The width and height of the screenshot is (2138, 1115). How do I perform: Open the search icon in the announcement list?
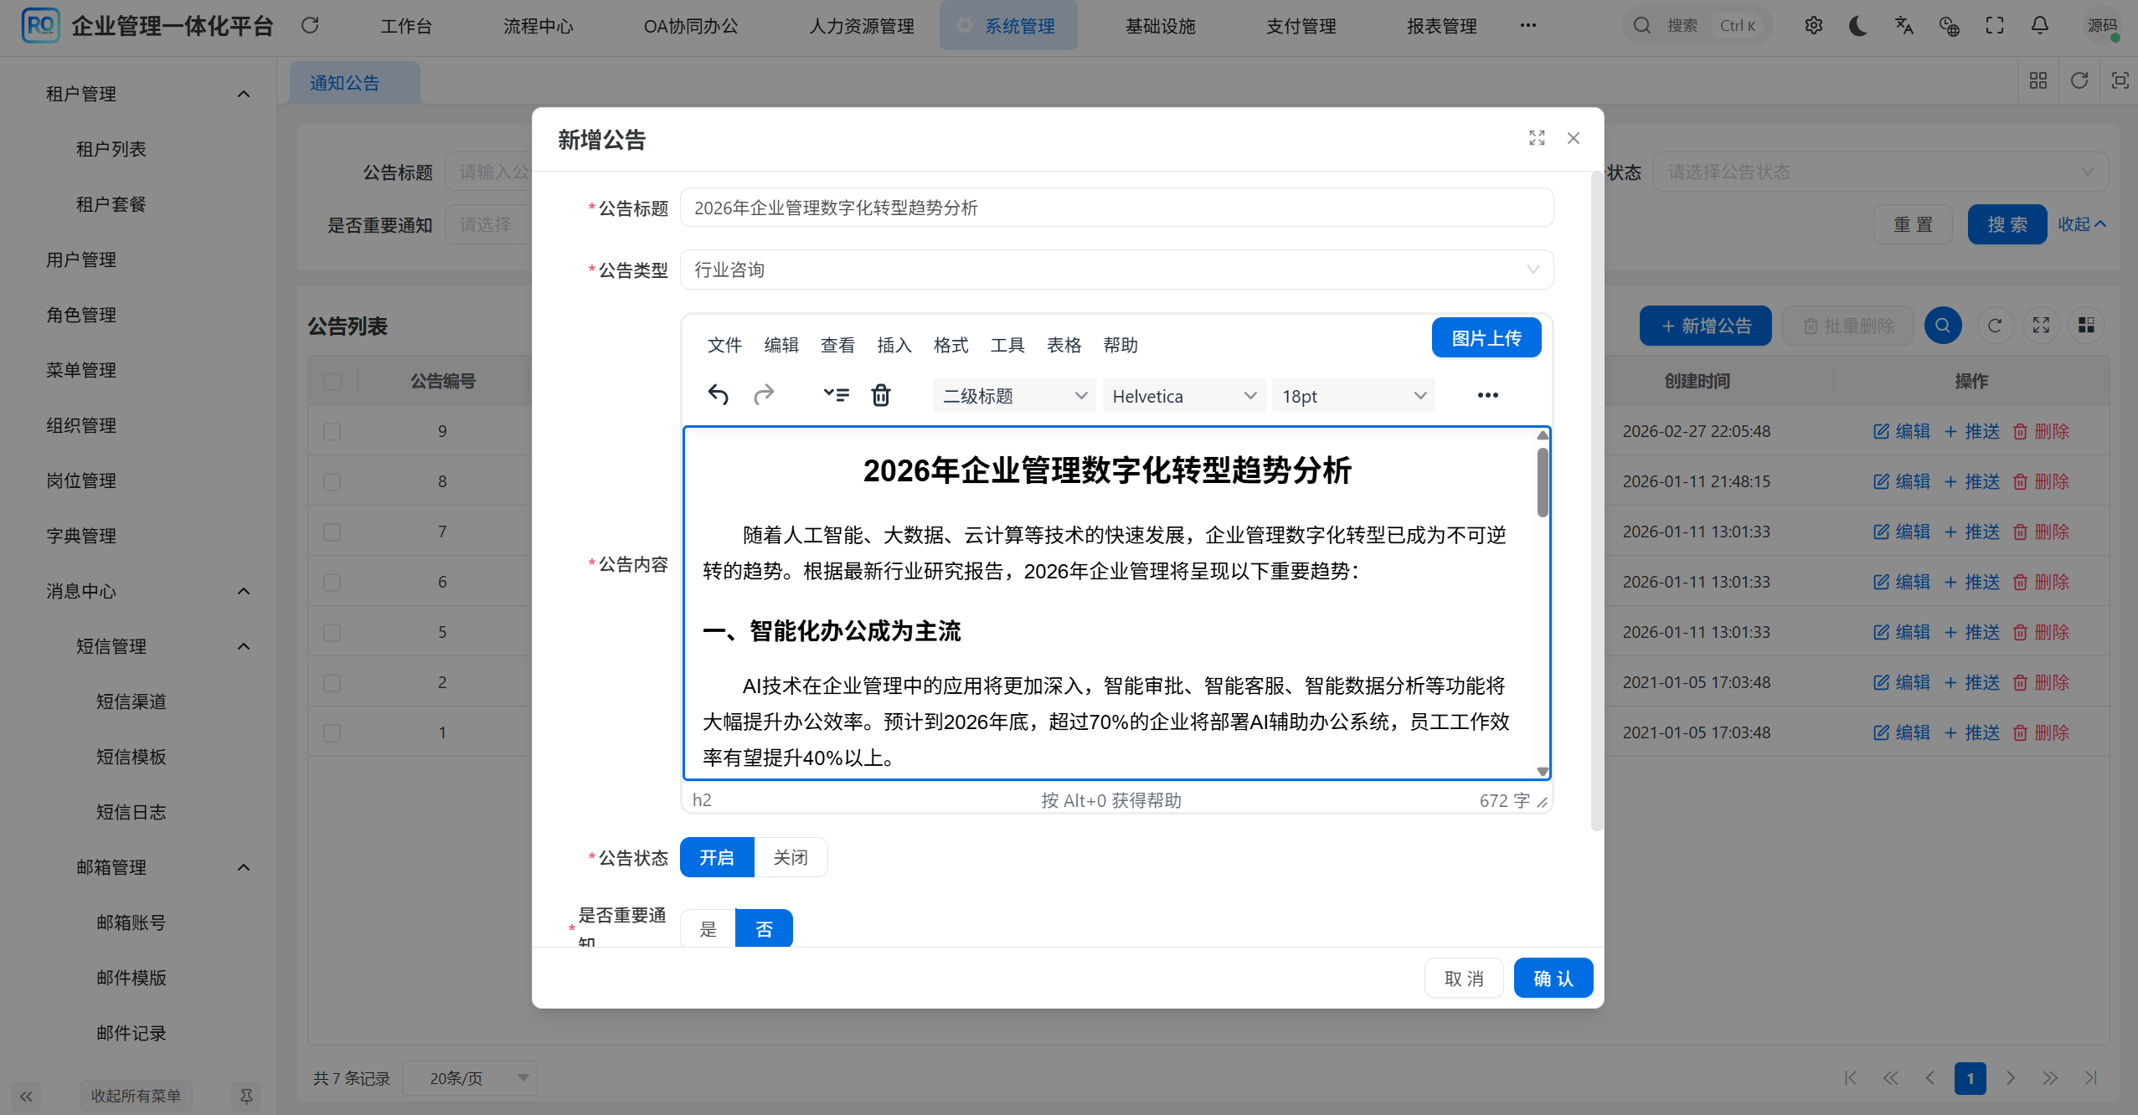1942,325
